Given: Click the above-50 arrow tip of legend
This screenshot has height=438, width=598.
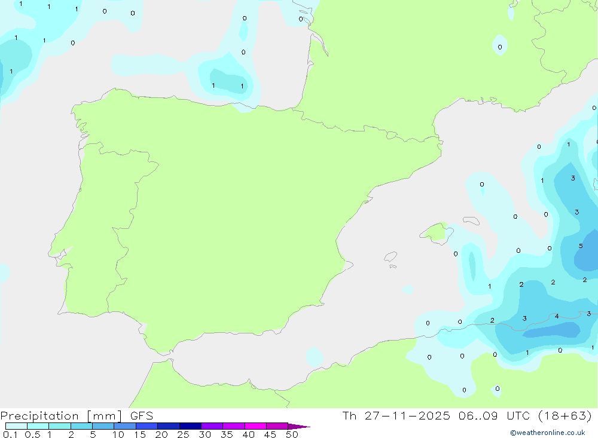Looking at the screenshot, I should click(x=299, y=426).
